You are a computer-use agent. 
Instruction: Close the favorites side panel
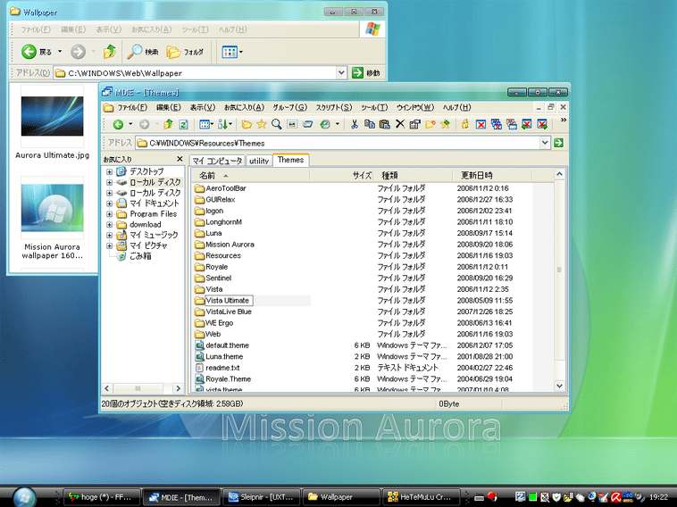180,159
